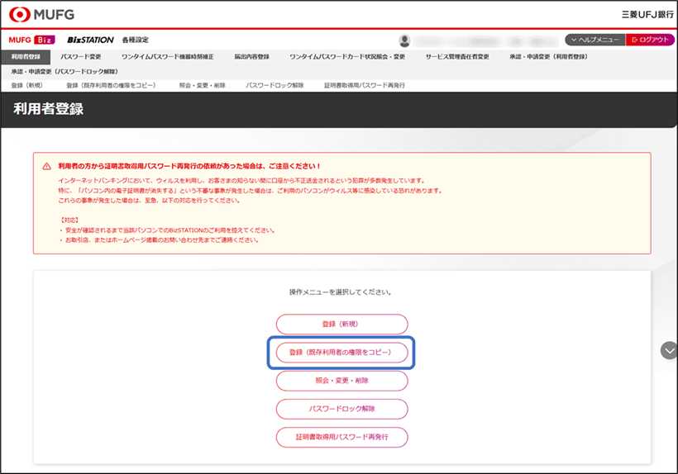Go to the 届出内容登録 tab
This screenshot has height=474, width=678.
click(251, 57)
